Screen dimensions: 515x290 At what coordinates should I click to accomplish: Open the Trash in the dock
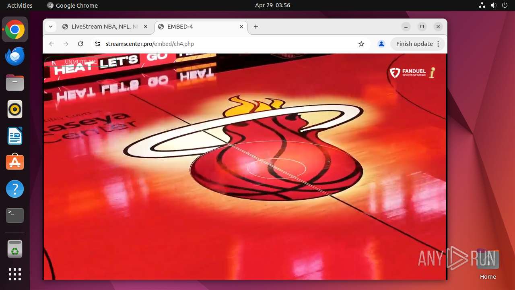click(x=15, y=249)
